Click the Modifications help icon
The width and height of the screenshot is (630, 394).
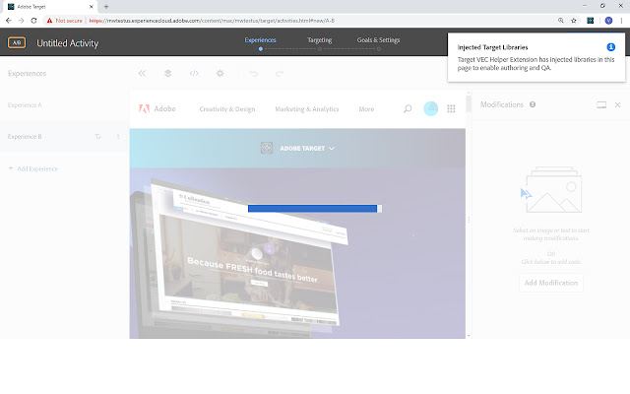coord(533,104)
